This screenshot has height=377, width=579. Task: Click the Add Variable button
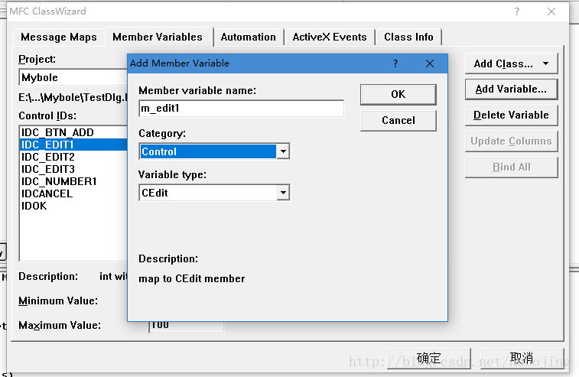511,89
